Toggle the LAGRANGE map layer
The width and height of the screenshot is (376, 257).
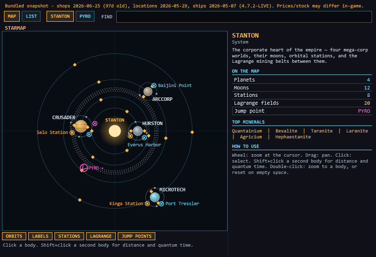coord(101,236)
